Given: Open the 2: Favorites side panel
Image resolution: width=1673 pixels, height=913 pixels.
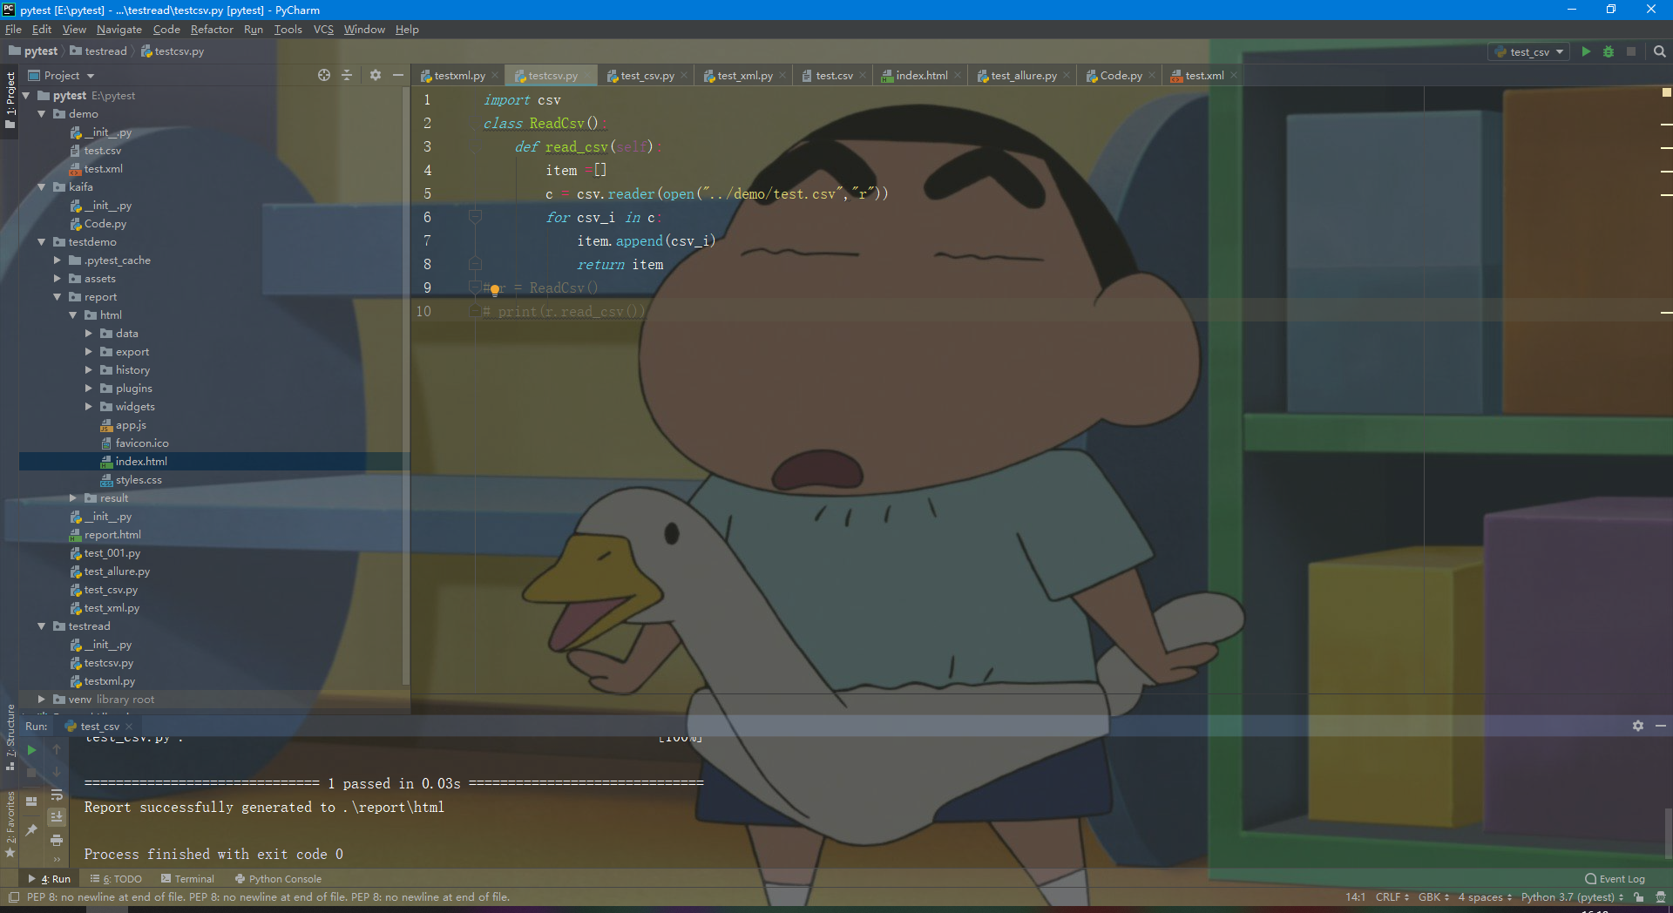Looking at the screenshot, I should 10,823.
